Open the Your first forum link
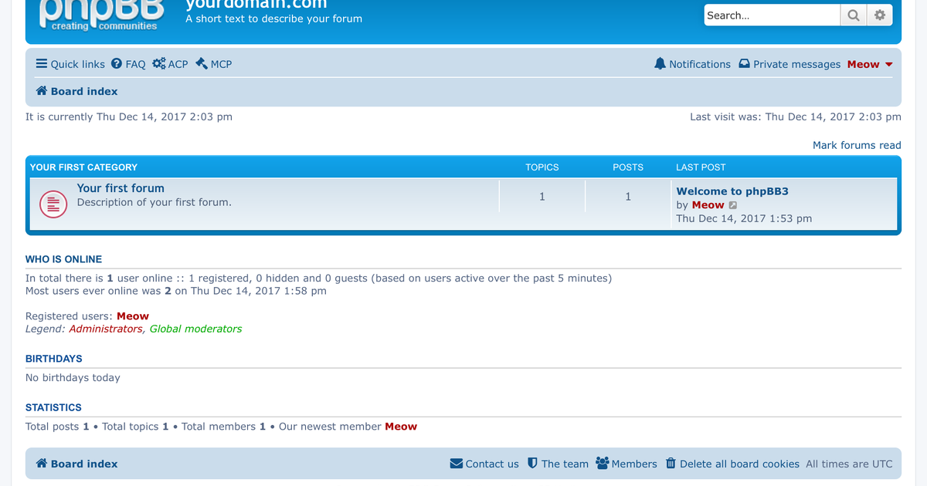 pyautogui.click(x=121, y=188)
